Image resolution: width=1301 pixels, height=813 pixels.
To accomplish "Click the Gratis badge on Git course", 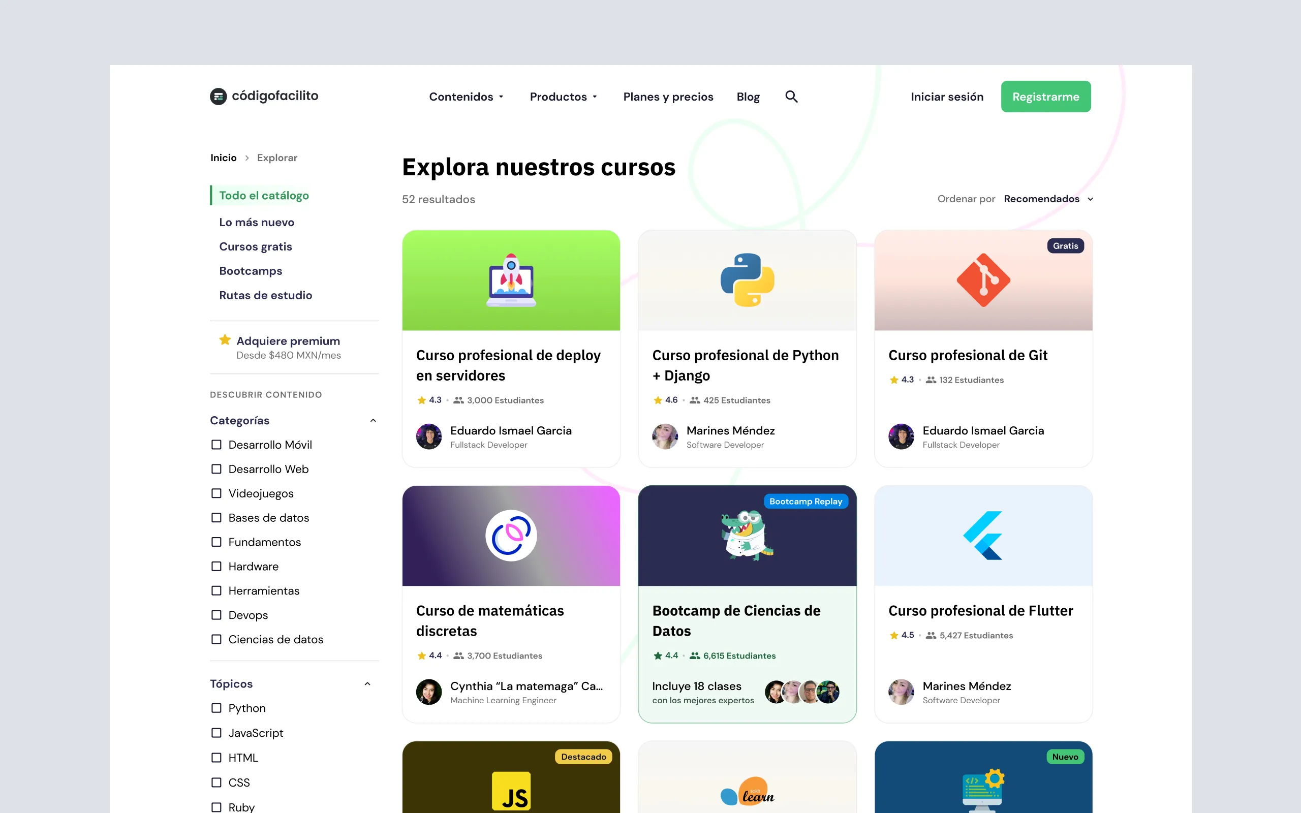I will coord(1065,246).
